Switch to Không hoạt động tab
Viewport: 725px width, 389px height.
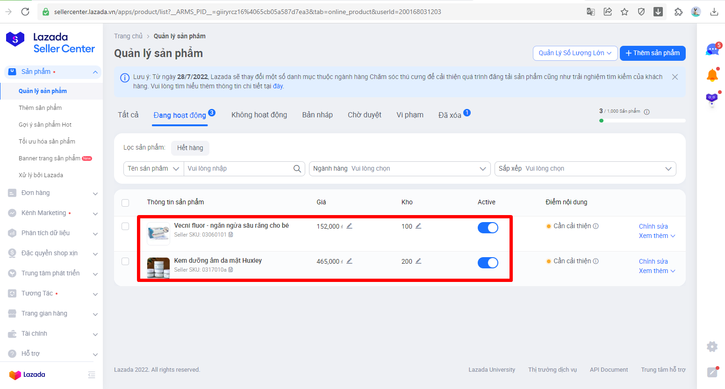259,115
